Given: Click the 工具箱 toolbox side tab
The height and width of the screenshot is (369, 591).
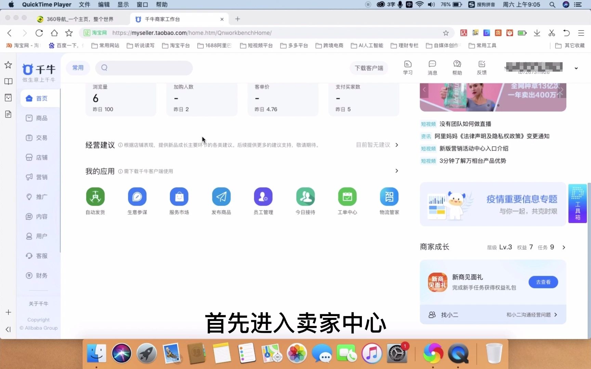Looking at the screenshot, I should (x=578, y=204).
